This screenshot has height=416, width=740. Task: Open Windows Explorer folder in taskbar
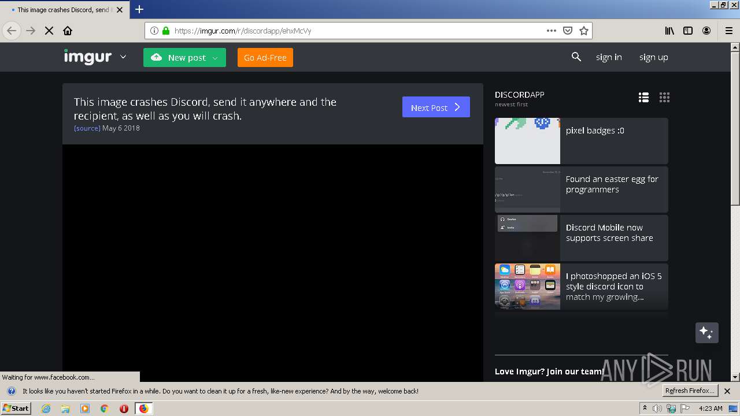[65, 408]
